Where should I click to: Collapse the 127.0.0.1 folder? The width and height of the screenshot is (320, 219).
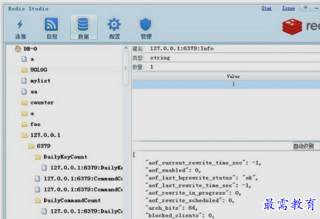45,135
